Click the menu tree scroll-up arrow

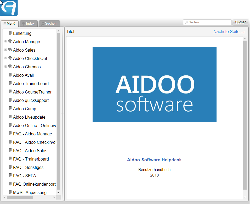[x=58, y=31]
